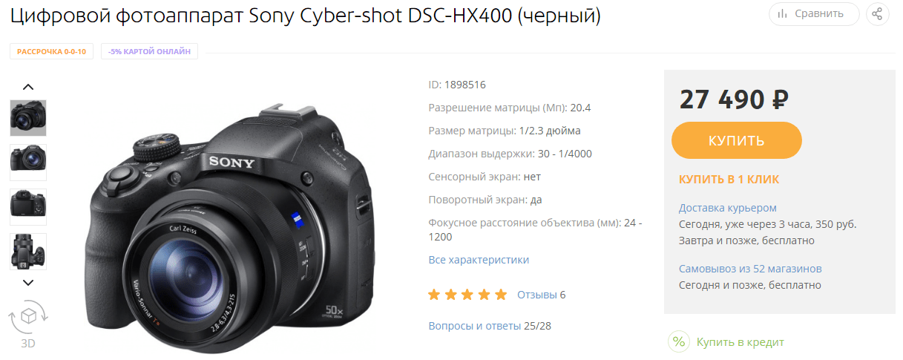Viewport: 903px width, 360px height.
Task: Open the 3D view of the camera
Action: 28,325
